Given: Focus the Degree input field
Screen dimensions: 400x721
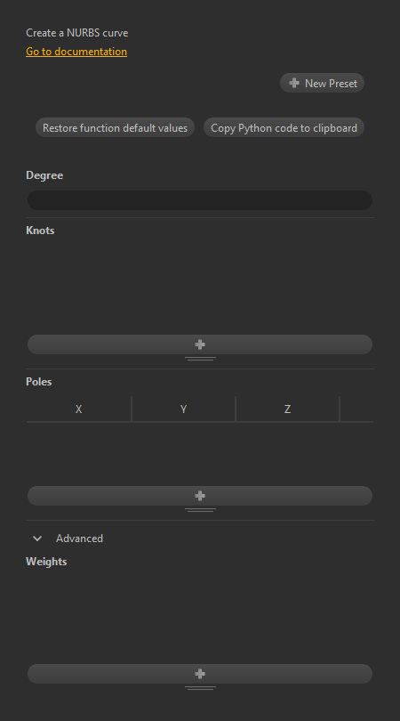Looking at the screenshot, I should [200, 200].
